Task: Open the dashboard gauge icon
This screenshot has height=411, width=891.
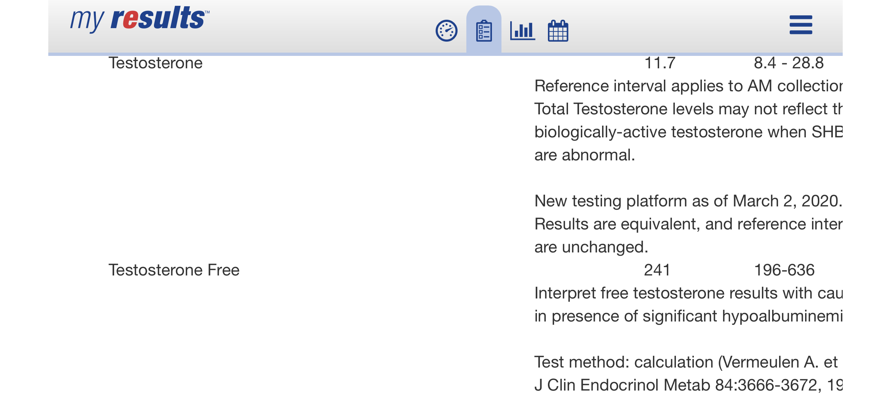Action: (x=446, y=31)
